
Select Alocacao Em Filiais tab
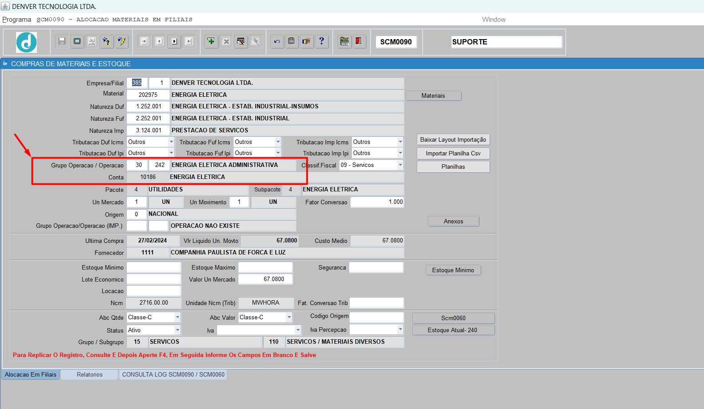coord(31,374)
